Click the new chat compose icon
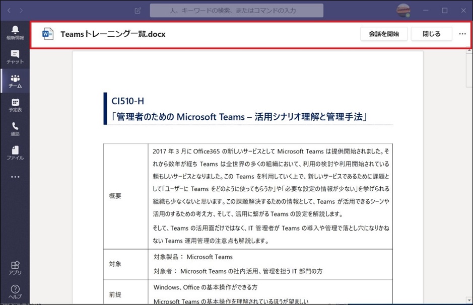Viewport: 473px width, 305px height. tap(138, 11)
